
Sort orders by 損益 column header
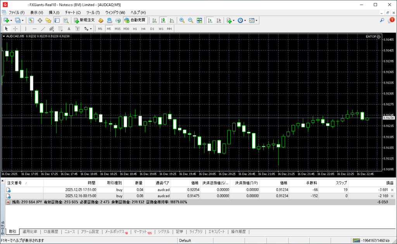389,183
